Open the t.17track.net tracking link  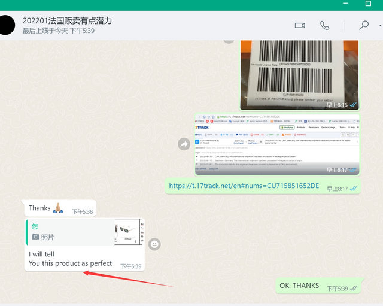click(244, 186)
